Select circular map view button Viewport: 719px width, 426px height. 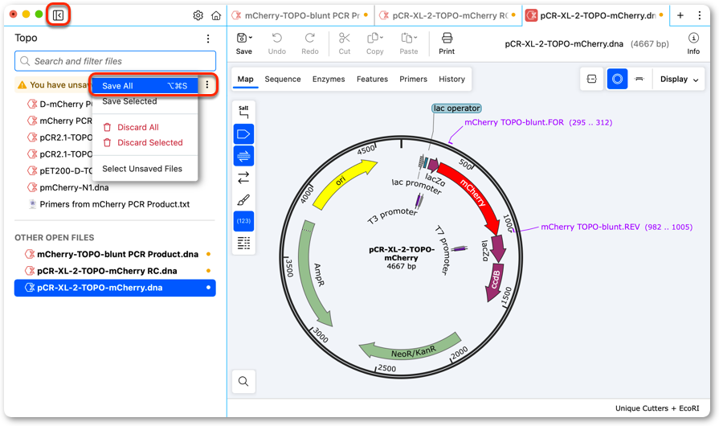point(617,80)
